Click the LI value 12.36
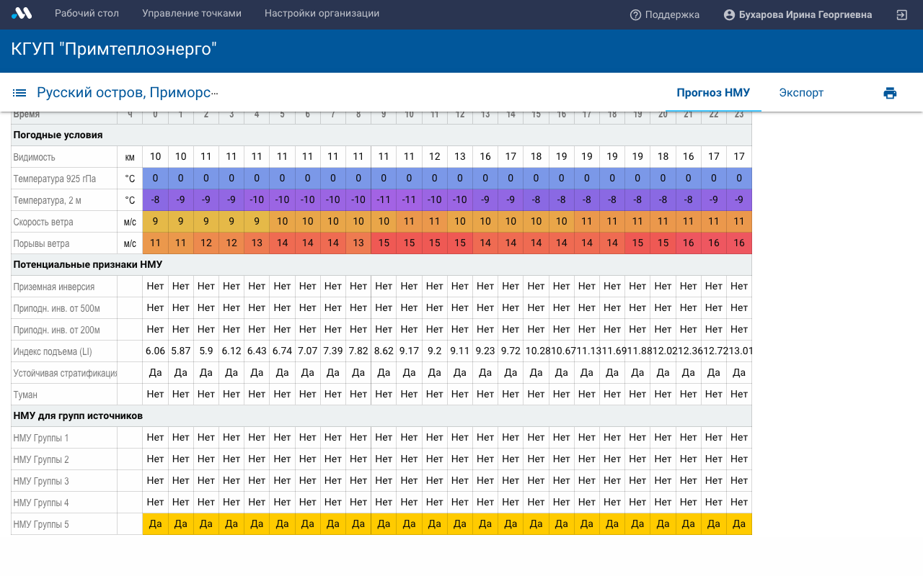 (x=689, y=351)
